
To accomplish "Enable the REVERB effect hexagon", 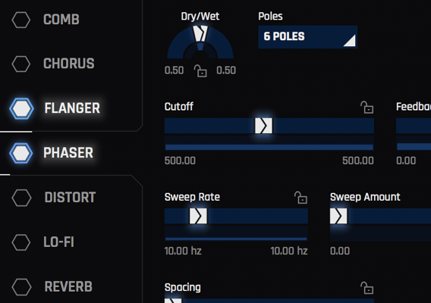I will coord(21,287).
